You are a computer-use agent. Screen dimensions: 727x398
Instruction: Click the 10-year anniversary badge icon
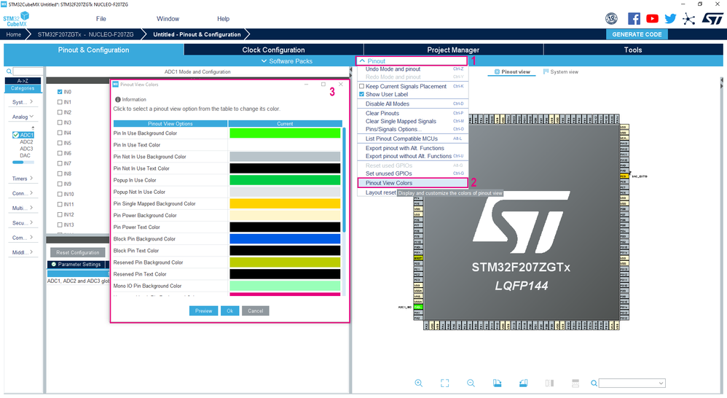pos(612,18)
